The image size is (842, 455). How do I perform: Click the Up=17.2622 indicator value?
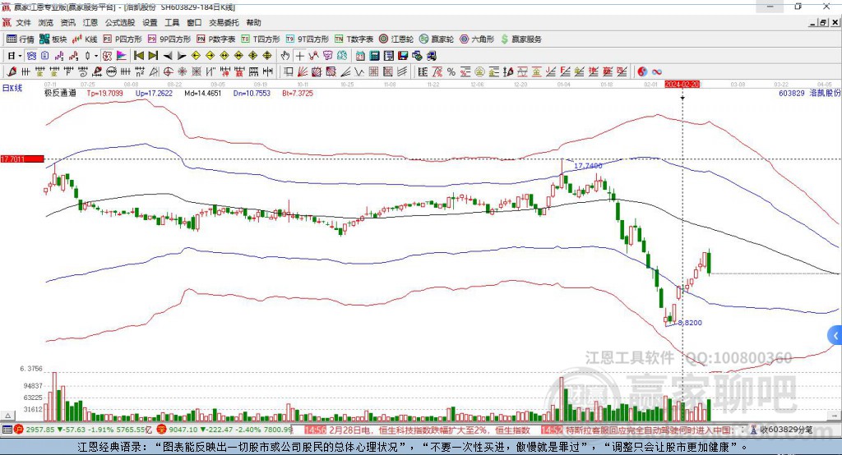154,93
